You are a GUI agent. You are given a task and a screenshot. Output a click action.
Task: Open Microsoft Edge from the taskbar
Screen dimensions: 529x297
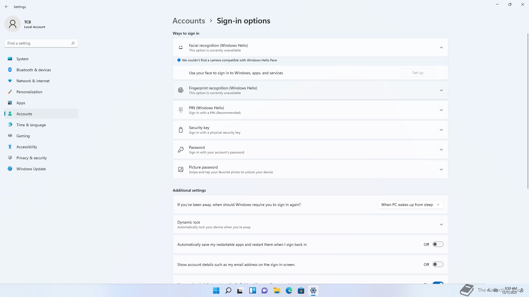(289, 290)
